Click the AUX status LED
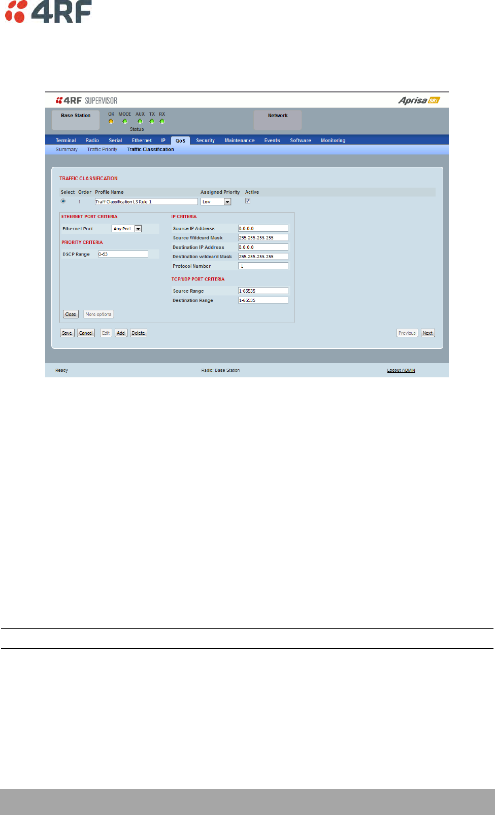This screenshot has width=495, height=815. (140, 121)
